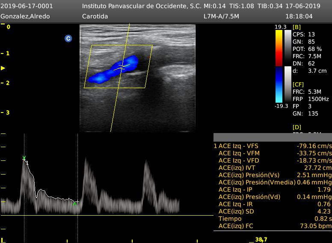332x243 pixels.
Task: Click the end-diastolic caliper marker on waveform
Action: click(x=75, y=203)
